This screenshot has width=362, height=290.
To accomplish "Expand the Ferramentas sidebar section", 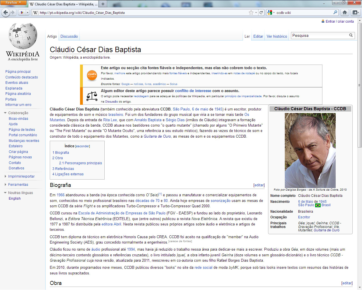I will tap(5, 185).
